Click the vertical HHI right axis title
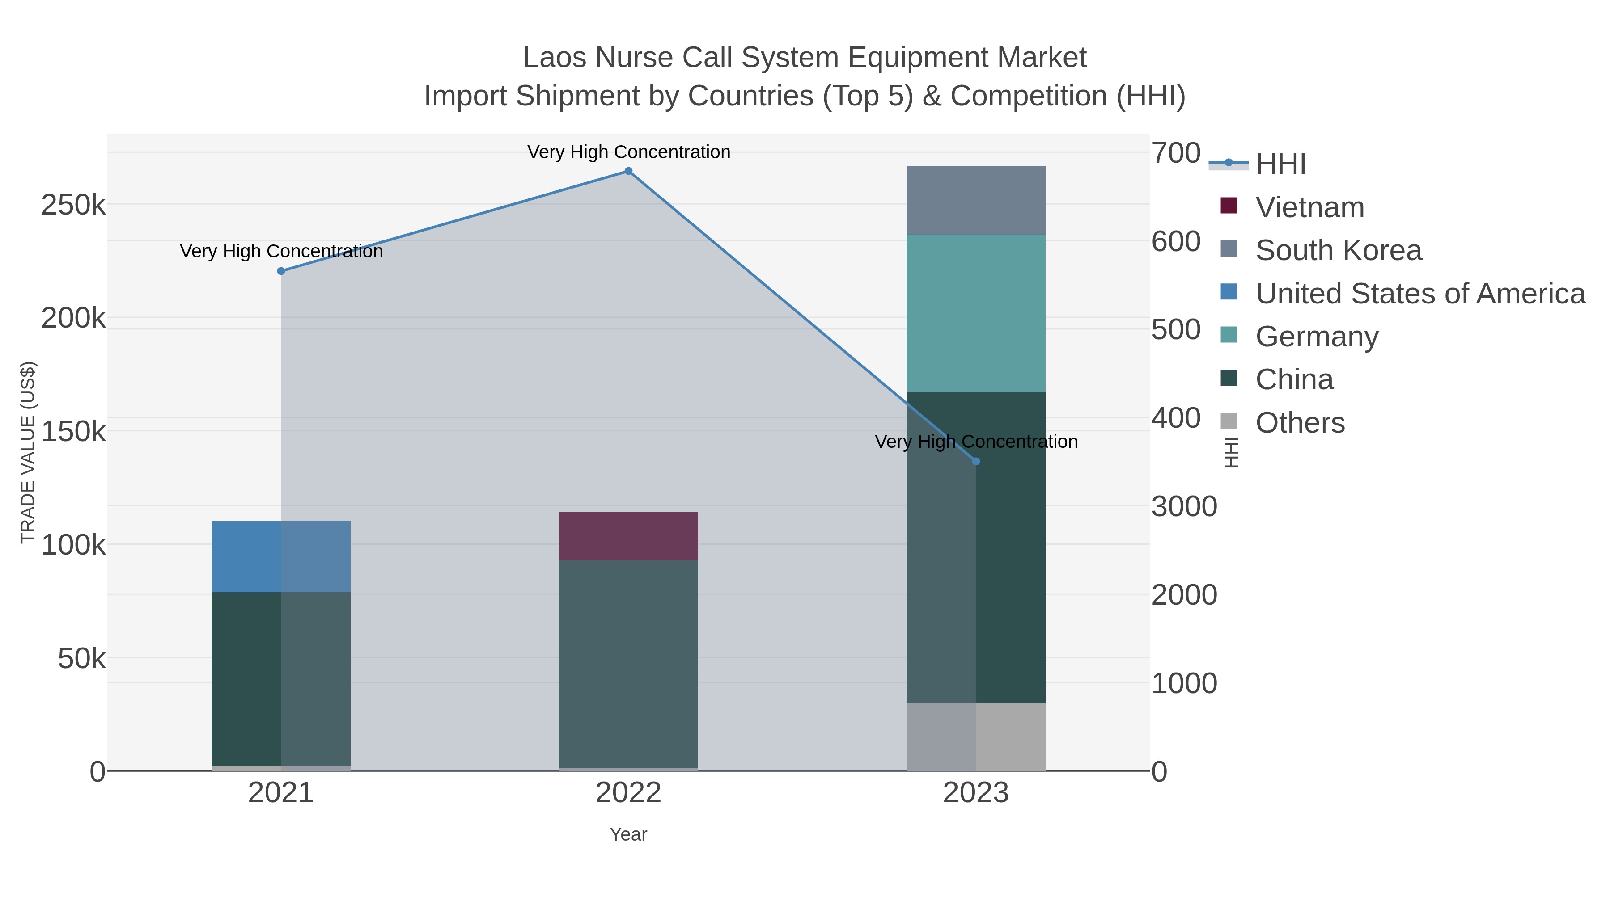 pos(1231,452)
